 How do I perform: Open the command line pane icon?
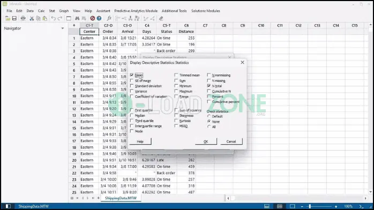tap(361, 206)
